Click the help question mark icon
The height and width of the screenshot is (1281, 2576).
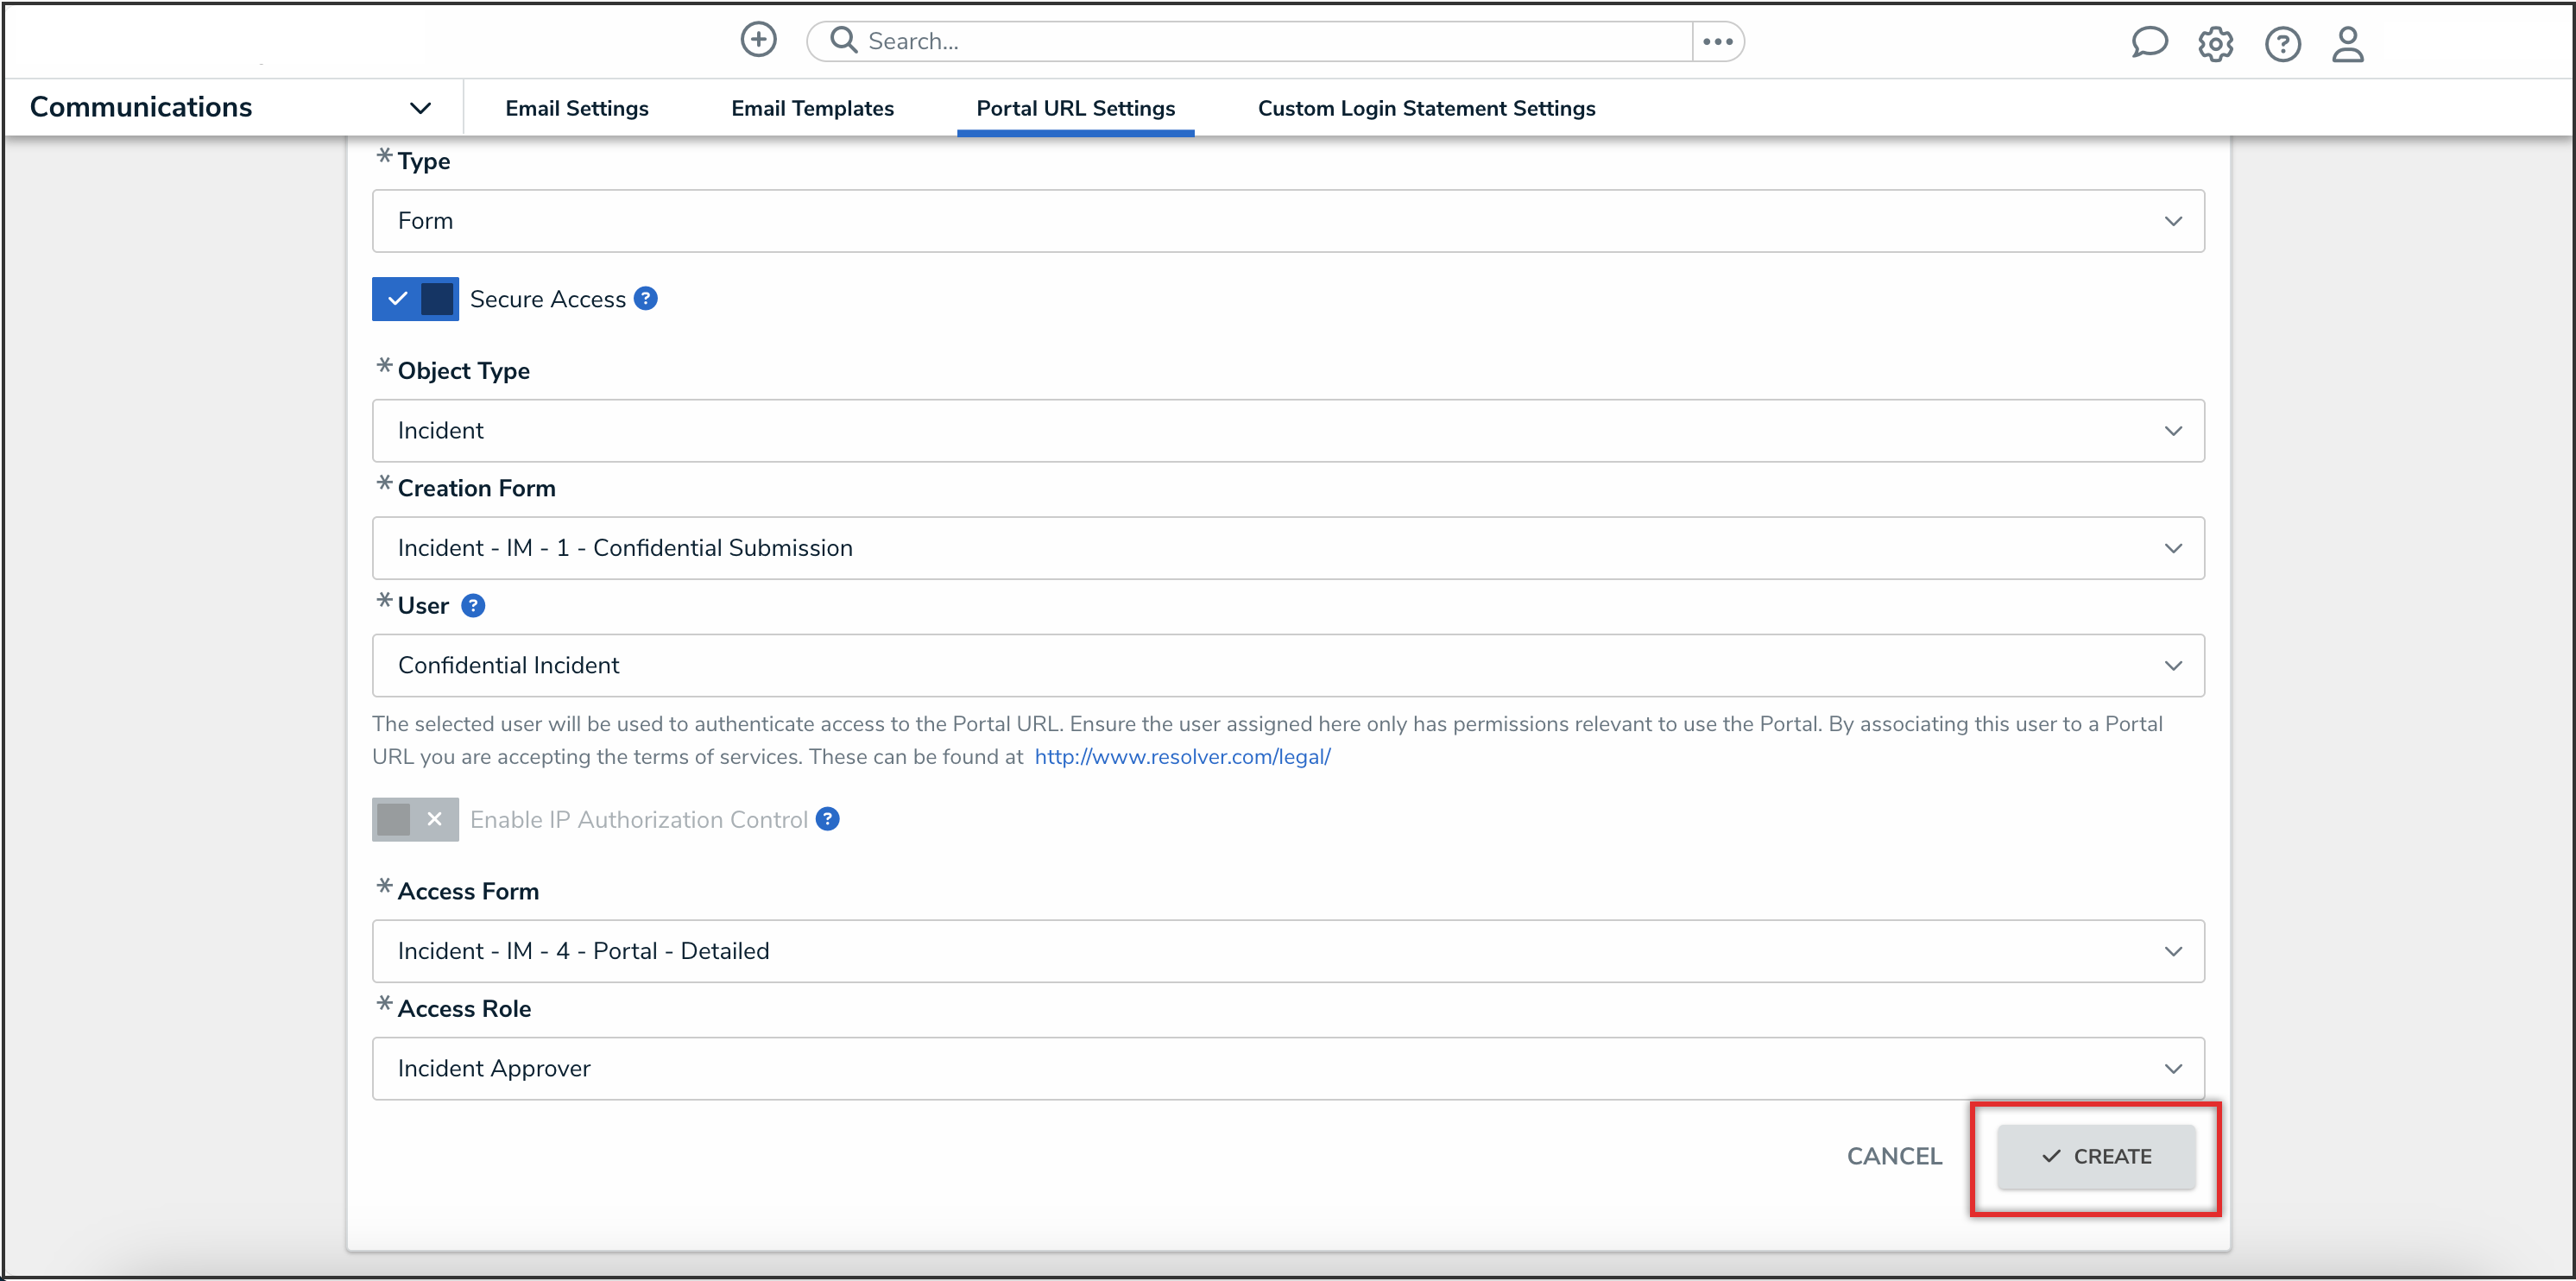point(2282,44)
